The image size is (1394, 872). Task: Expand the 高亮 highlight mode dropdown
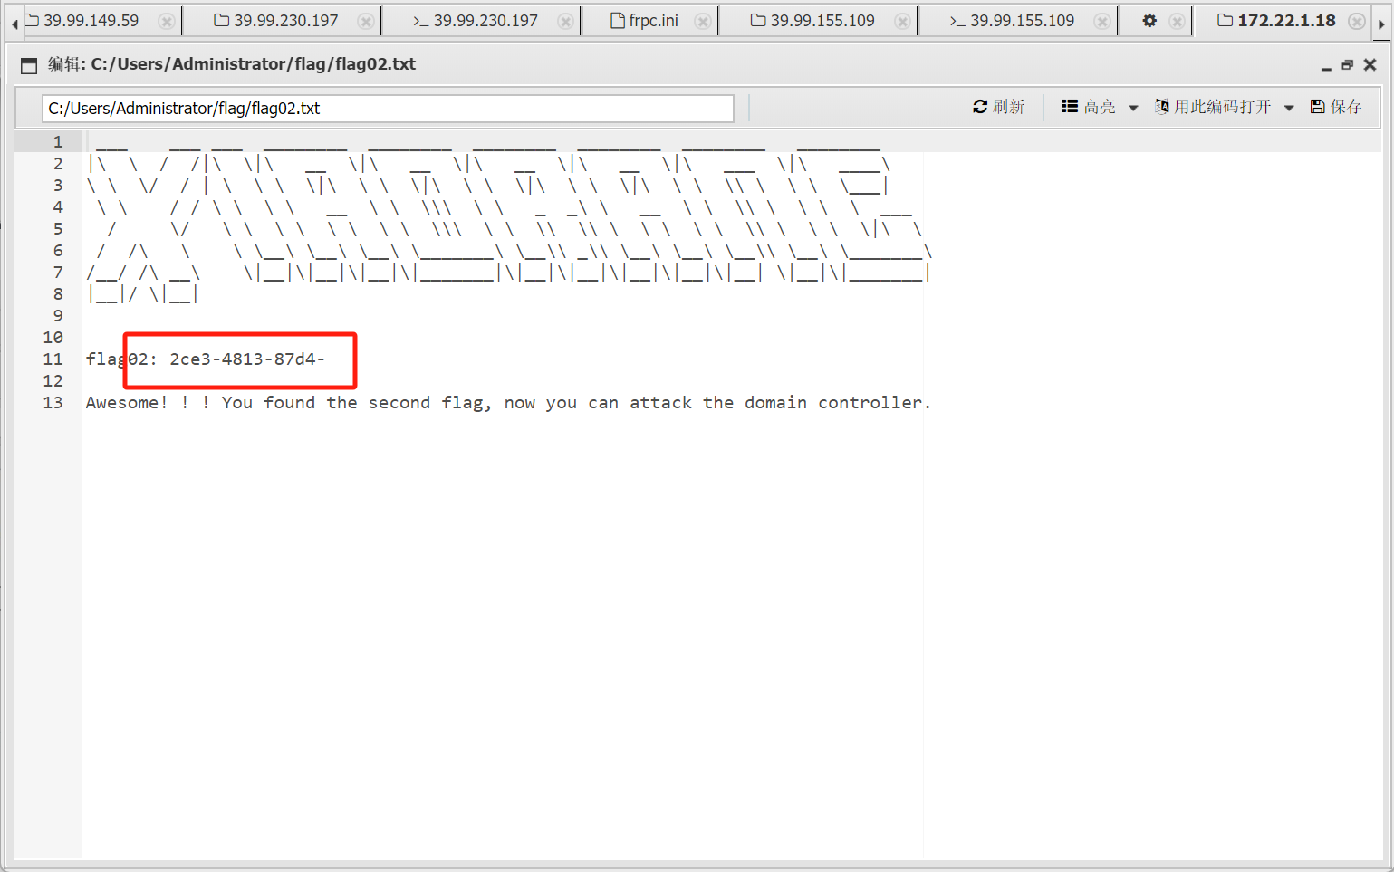[x=1133, y=108]
